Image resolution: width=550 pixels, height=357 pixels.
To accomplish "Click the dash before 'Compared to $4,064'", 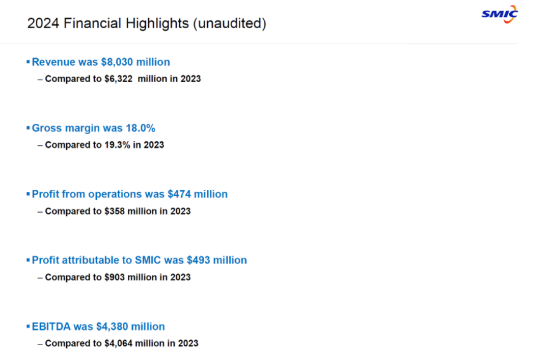I will tap(40, 343).
